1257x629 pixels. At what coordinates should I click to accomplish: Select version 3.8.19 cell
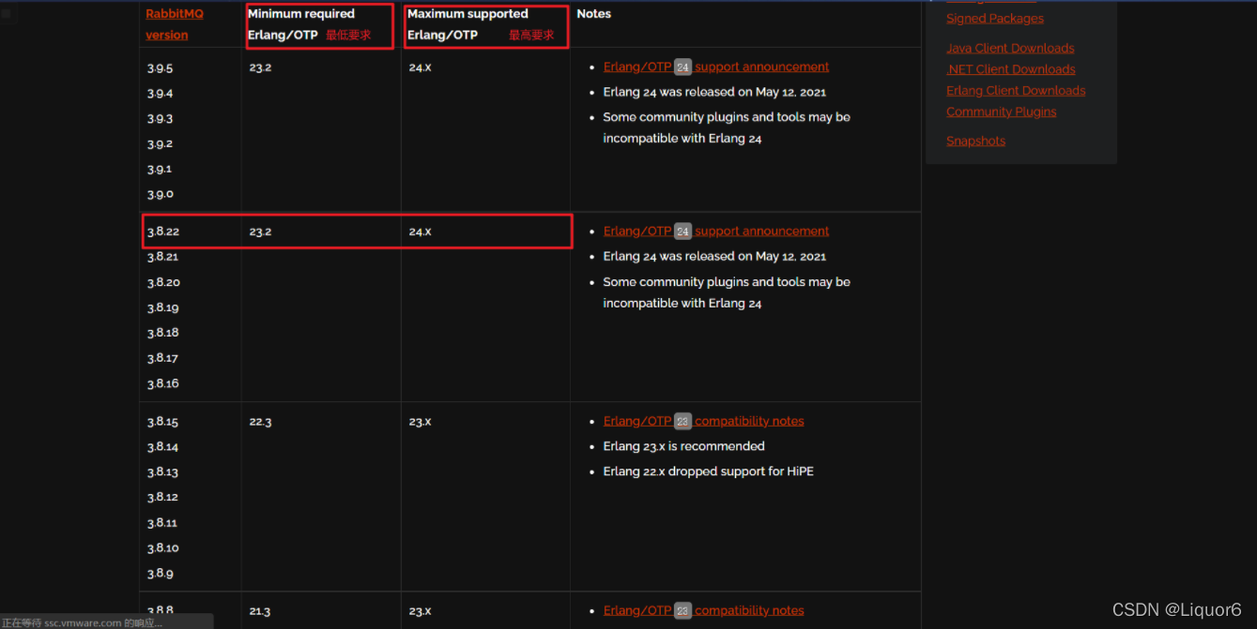[162, 307]
